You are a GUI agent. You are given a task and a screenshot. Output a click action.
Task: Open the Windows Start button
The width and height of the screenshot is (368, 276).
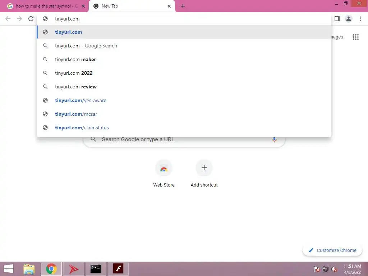(x=9, y=269)
